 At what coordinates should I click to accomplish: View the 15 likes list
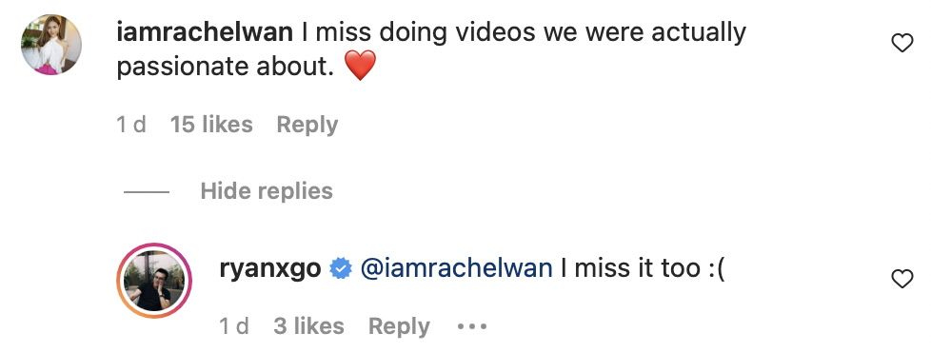(211, 125)
